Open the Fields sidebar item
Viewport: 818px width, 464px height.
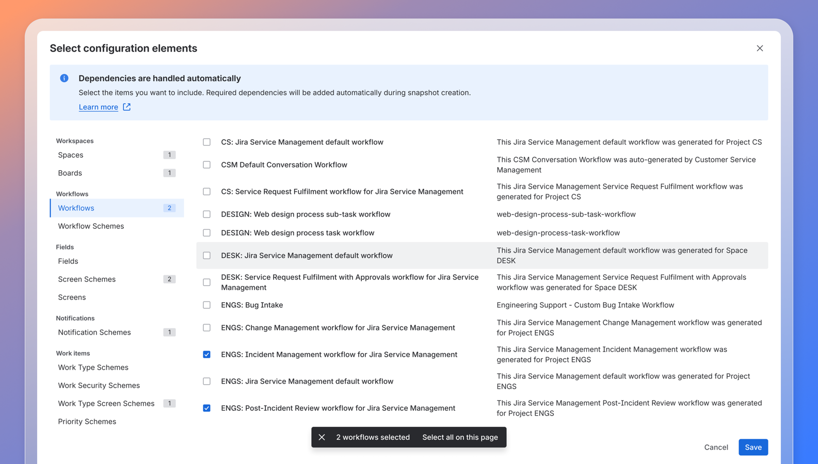pyautogui.click(x=117, y=261)
